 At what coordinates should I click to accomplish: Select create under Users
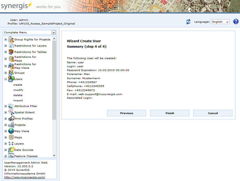click(18, 85)
